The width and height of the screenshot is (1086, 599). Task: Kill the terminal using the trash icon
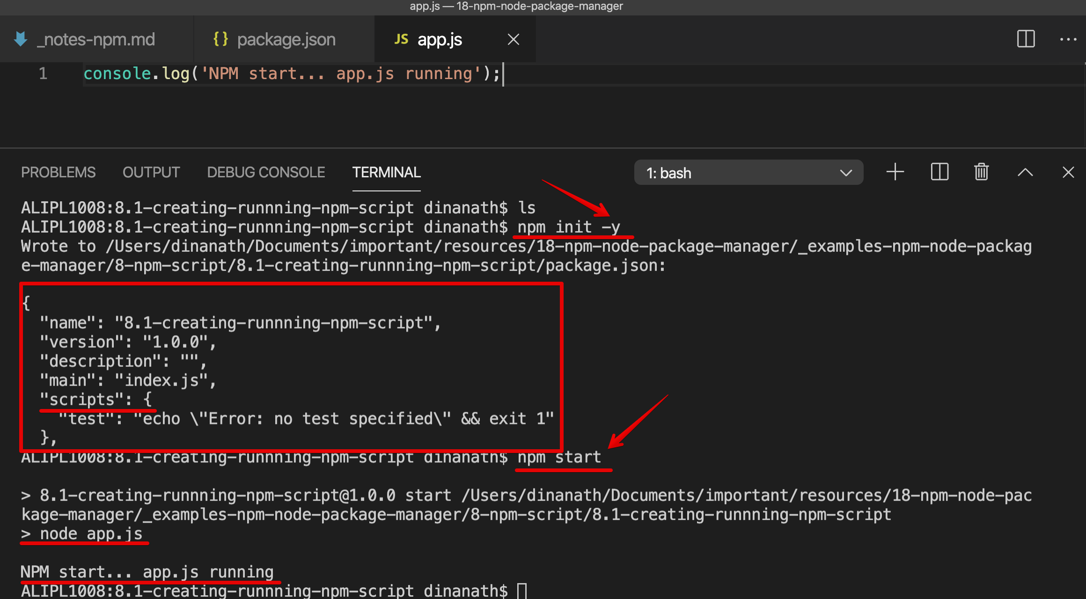[981, 172]
